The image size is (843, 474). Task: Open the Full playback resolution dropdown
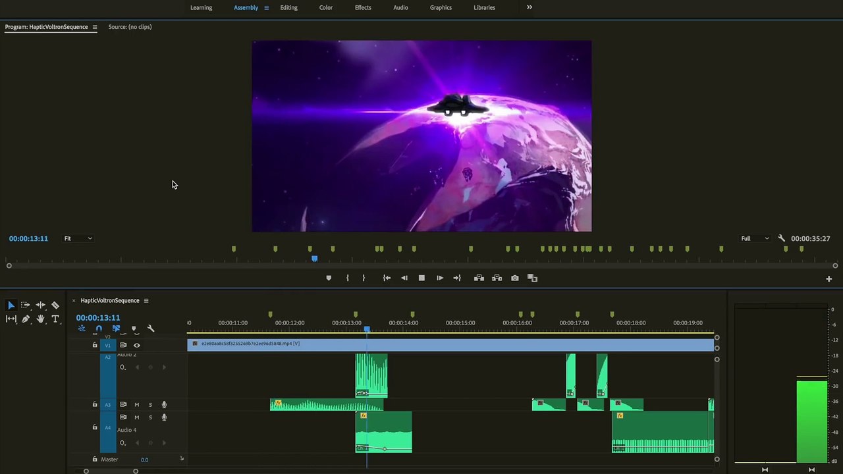(755, 238)
